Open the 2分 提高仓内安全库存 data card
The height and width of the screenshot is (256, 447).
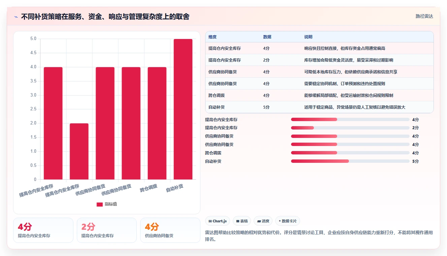[107, 230]
